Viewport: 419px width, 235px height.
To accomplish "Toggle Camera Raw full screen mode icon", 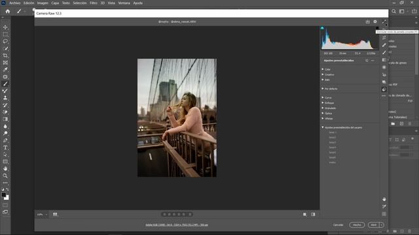I will pos(384,22).
